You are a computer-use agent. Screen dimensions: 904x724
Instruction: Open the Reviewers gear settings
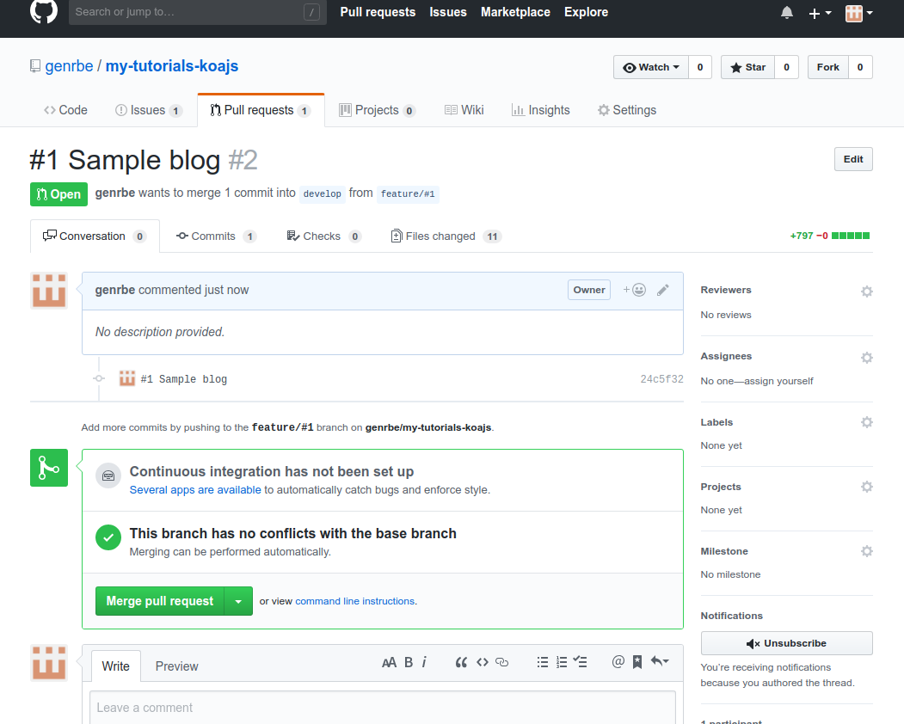(866, 291)
